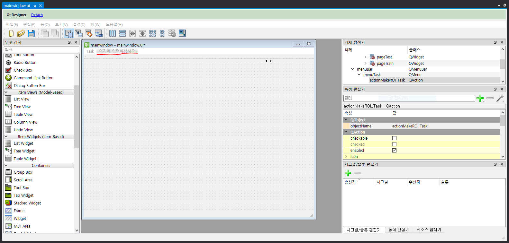The width and height of the screenshot is (509, 243).
Task: Toggle the checkable property checkbox
Action: [x=394, y=138]
